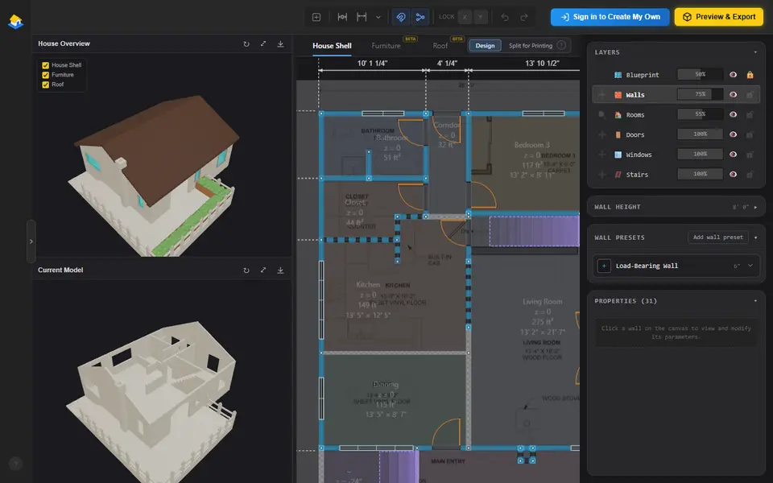This screenshot has height=483, width=773.
Task: Hide the Stairs layer
Action: (x=733, y=174)
